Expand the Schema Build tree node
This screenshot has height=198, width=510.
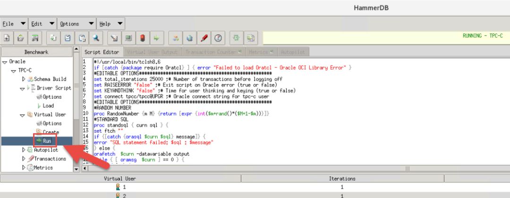24,79
